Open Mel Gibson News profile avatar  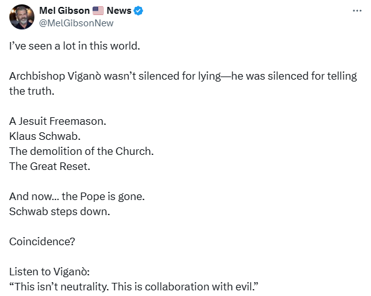click(22, 17)
